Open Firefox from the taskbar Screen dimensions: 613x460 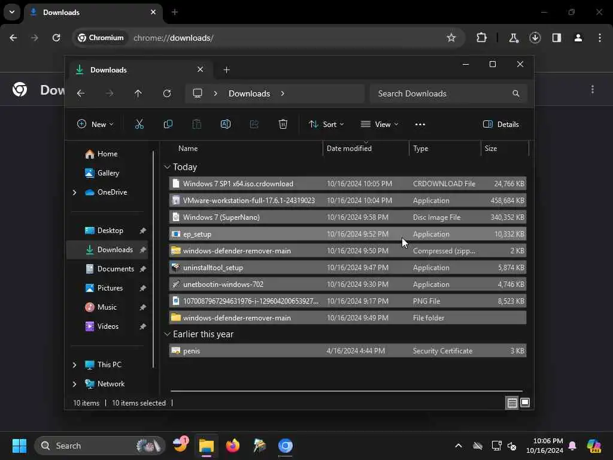coord(233,446)
